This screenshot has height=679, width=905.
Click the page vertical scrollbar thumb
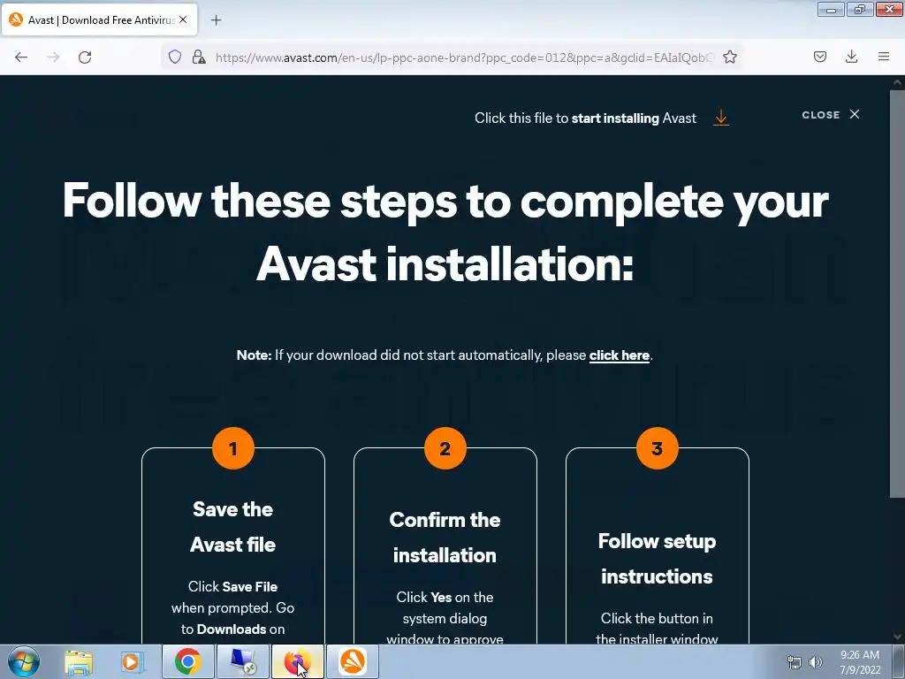click(898, 292)
